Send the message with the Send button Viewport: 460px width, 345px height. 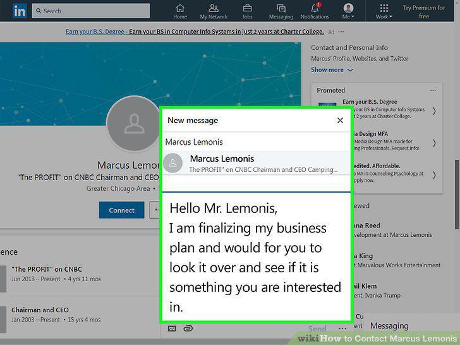[317, 329]
